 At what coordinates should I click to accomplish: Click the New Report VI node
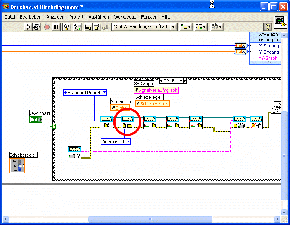pos(106,122)
